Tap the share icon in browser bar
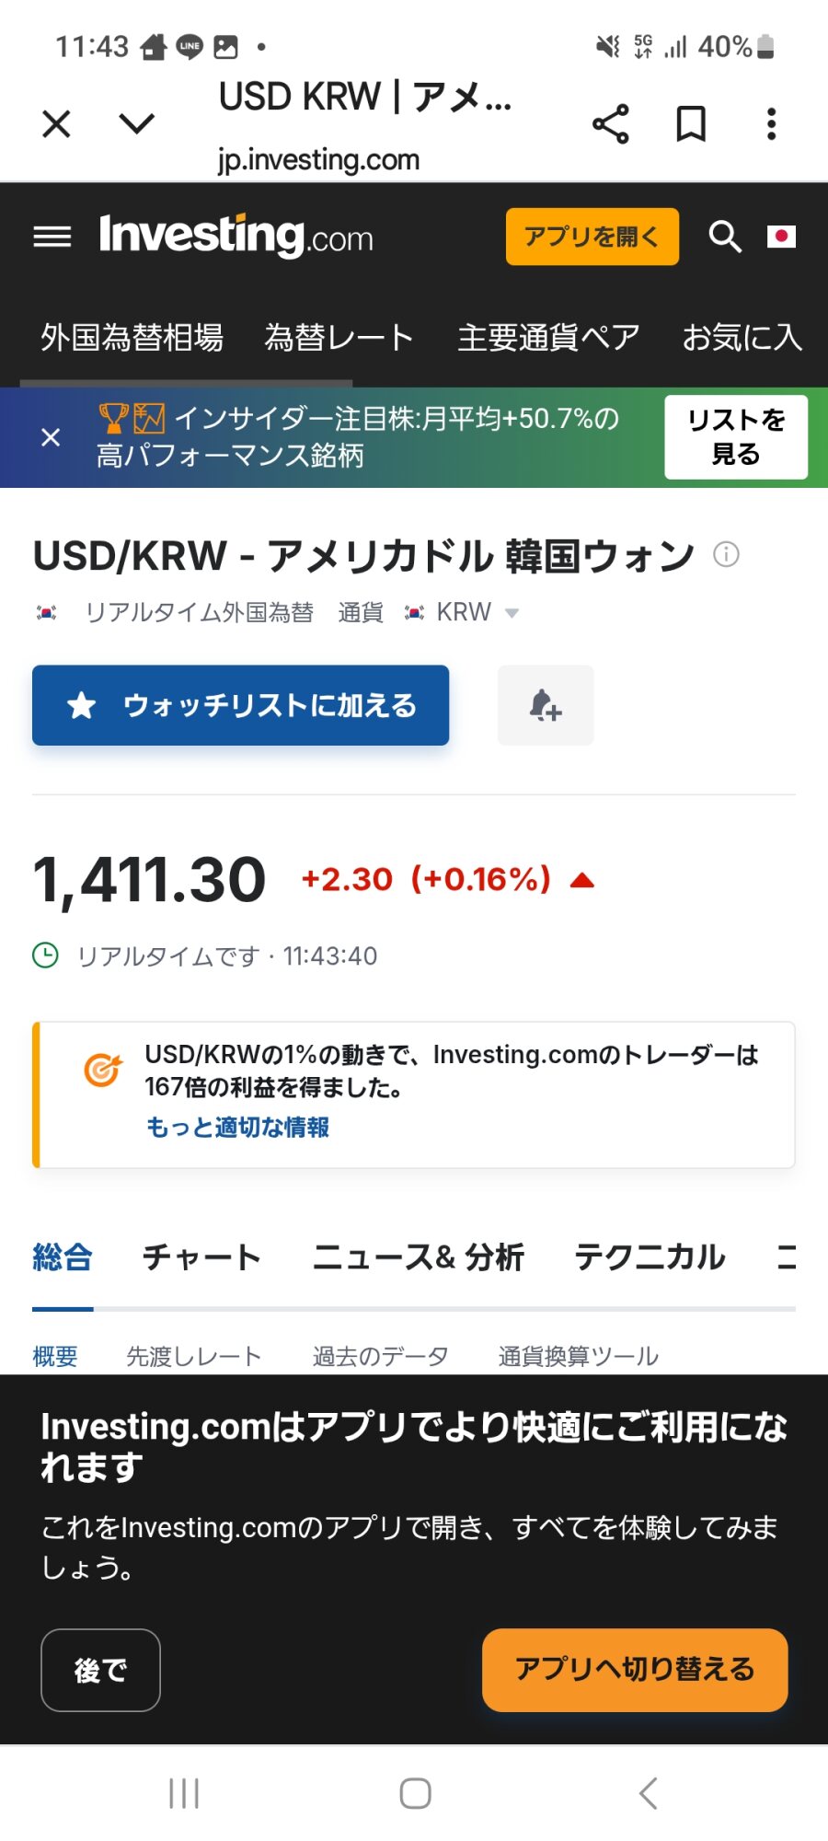828x1841 pixels. tap(610, 123)
